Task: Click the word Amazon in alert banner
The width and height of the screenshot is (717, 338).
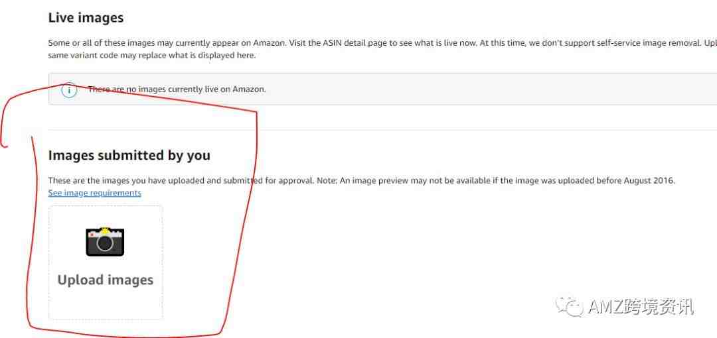Action: tap(249, 89)
